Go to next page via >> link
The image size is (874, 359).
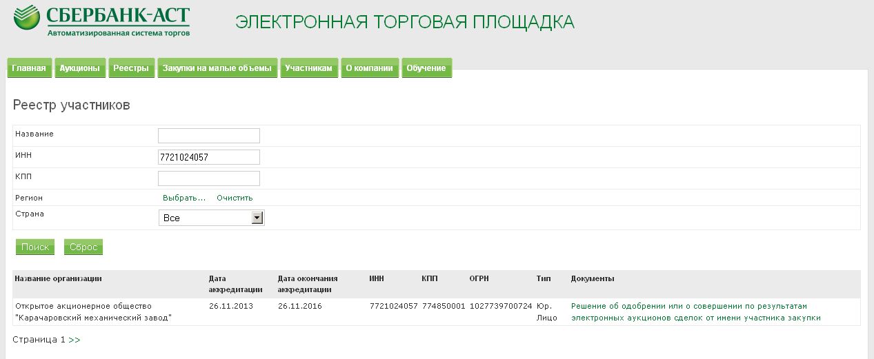75,340
